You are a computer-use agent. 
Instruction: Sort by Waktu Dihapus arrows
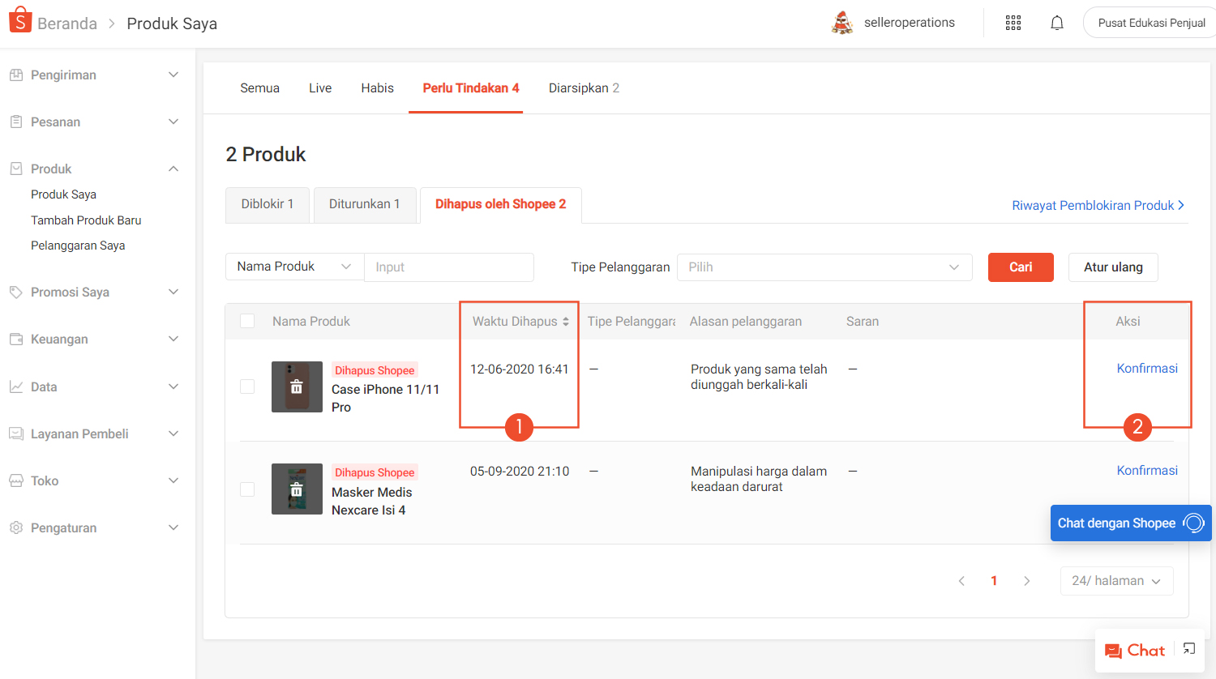pyautogui.click(x=565, y=322)
